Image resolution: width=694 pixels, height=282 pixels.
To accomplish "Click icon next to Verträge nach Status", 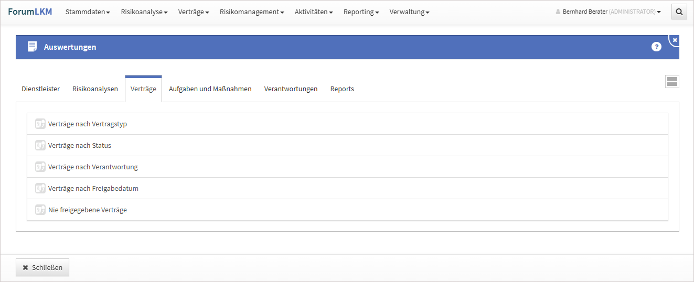I will coord(40,145).
